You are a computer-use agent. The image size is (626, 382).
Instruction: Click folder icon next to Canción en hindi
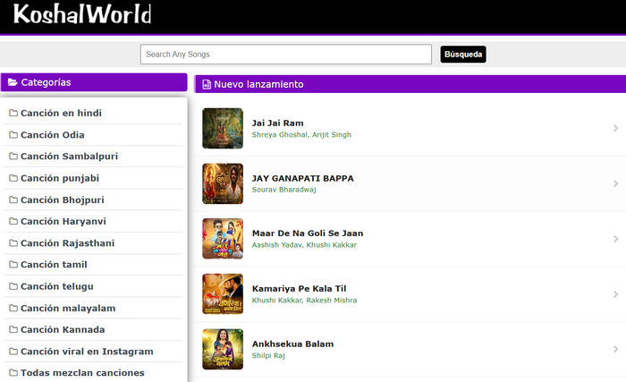click(13, 113)
